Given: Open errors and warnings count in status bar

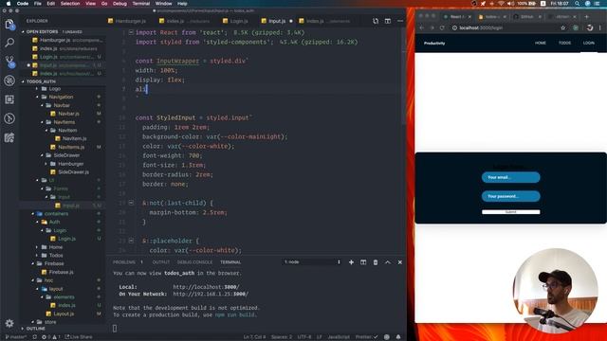Looking at the screenshot, I should [x=50, y=337].
